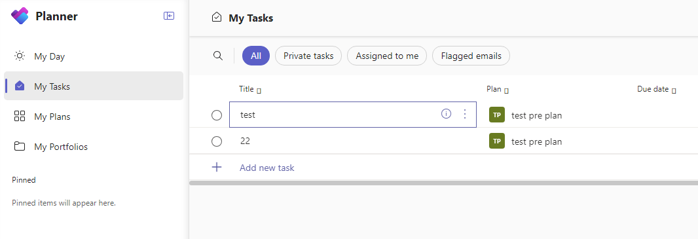Select My Tasks in the sidebar
698x239 pixels.
(94, 86)
